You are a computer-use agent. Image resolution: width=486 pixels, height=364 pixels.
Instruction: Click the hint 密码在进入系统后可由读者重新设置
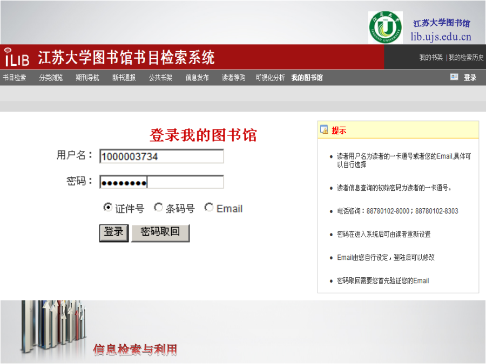384,235
